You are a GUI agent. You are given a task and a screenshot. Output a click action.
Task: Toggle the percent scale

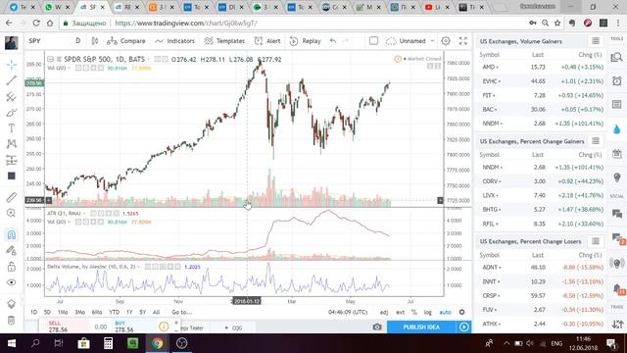(x=413, y=312)
